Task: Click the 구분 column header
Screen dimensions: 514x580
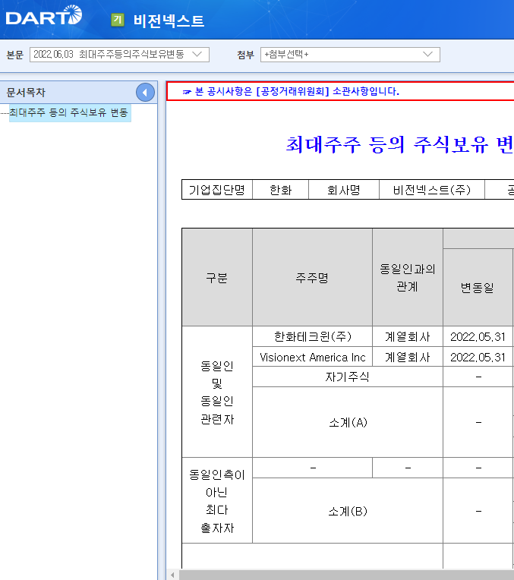Action: (x=217, y=277)
